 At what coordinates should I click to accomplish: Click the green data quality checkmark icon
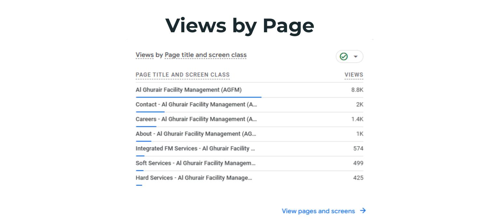click(343, 57)
